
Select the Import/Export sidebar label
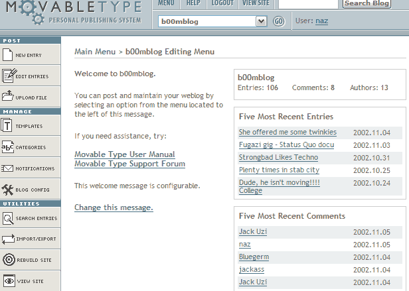[x=36, y=239]
